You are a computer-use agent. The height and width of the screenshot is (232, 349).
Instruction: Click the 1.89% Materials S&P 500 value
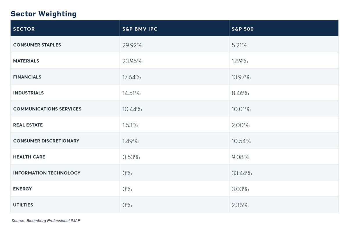tap(240, 61)
